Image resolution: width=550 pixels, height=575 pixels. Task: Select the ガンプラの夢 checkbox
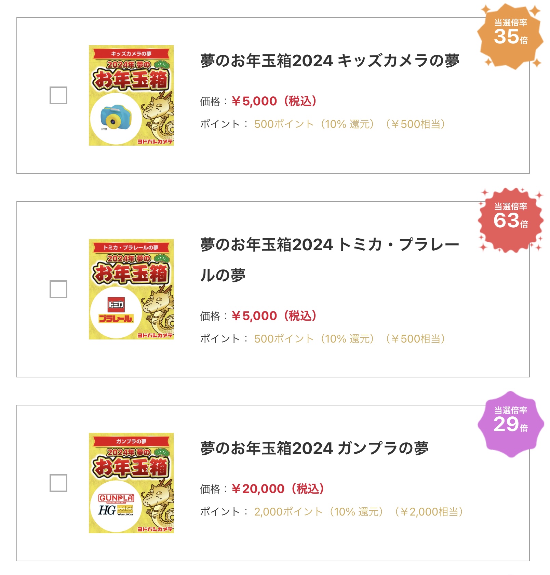[58, 483]
